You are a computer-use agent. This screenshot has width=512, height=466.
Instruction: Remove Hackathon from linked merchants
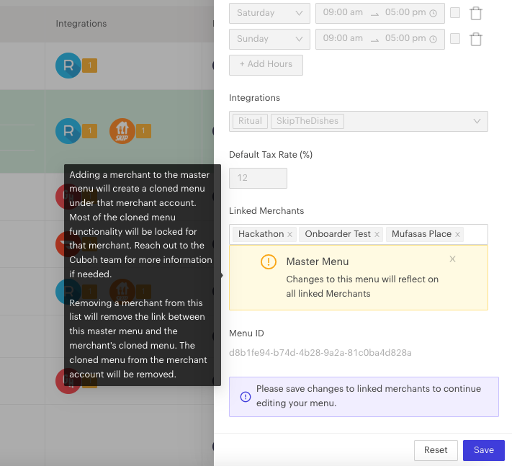[x=289, y=235]
